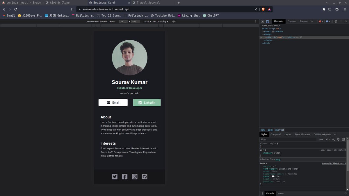Open the Event Listeners tab
The width and height of the screenshot is (349, 196).
coord(302,134)
